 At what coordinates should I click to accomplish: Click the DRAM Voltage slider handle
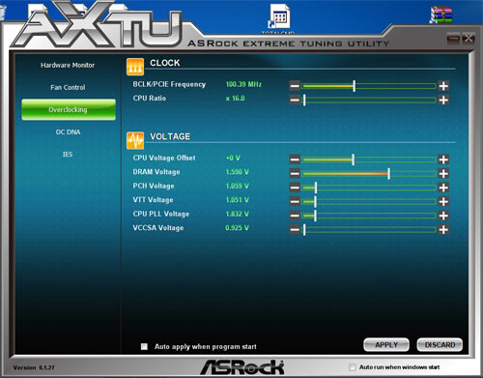tap(389, 173)
